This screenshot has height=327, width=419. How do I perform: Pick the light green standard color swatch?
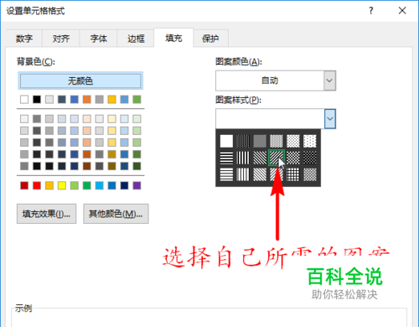(x=75, y=185)
